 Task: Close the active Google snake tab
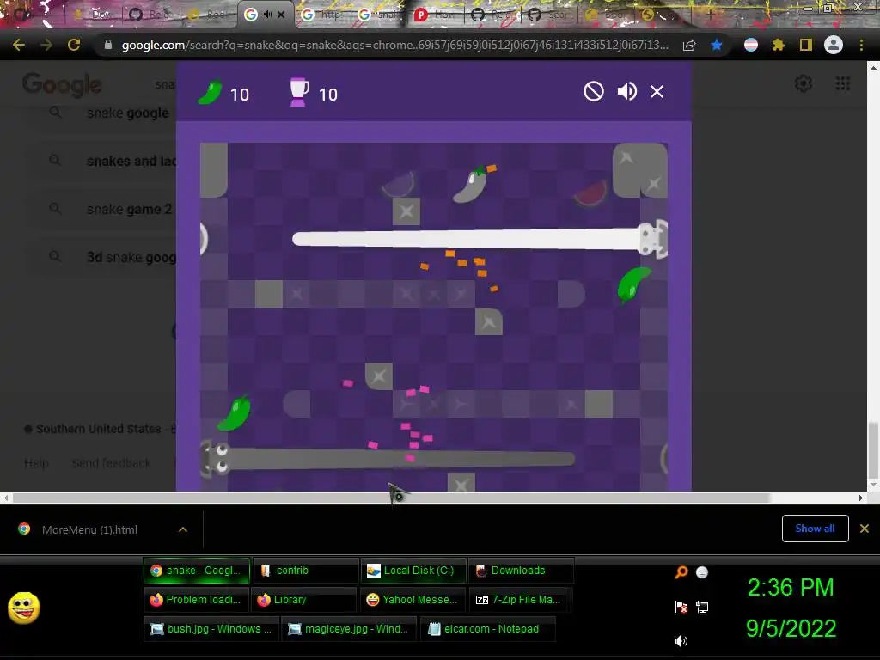[281, 15]
